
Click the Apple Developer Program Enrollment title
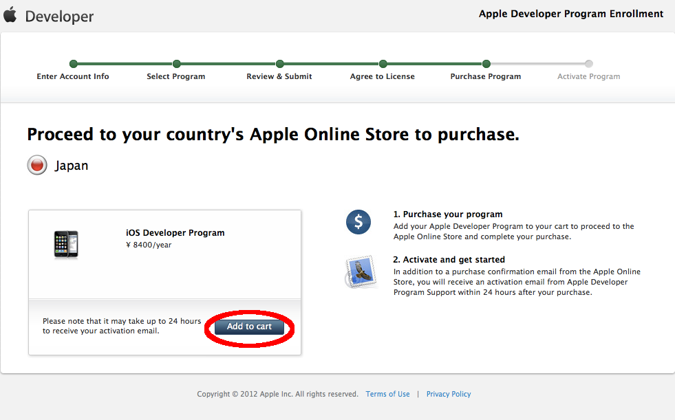click(571, 14)
